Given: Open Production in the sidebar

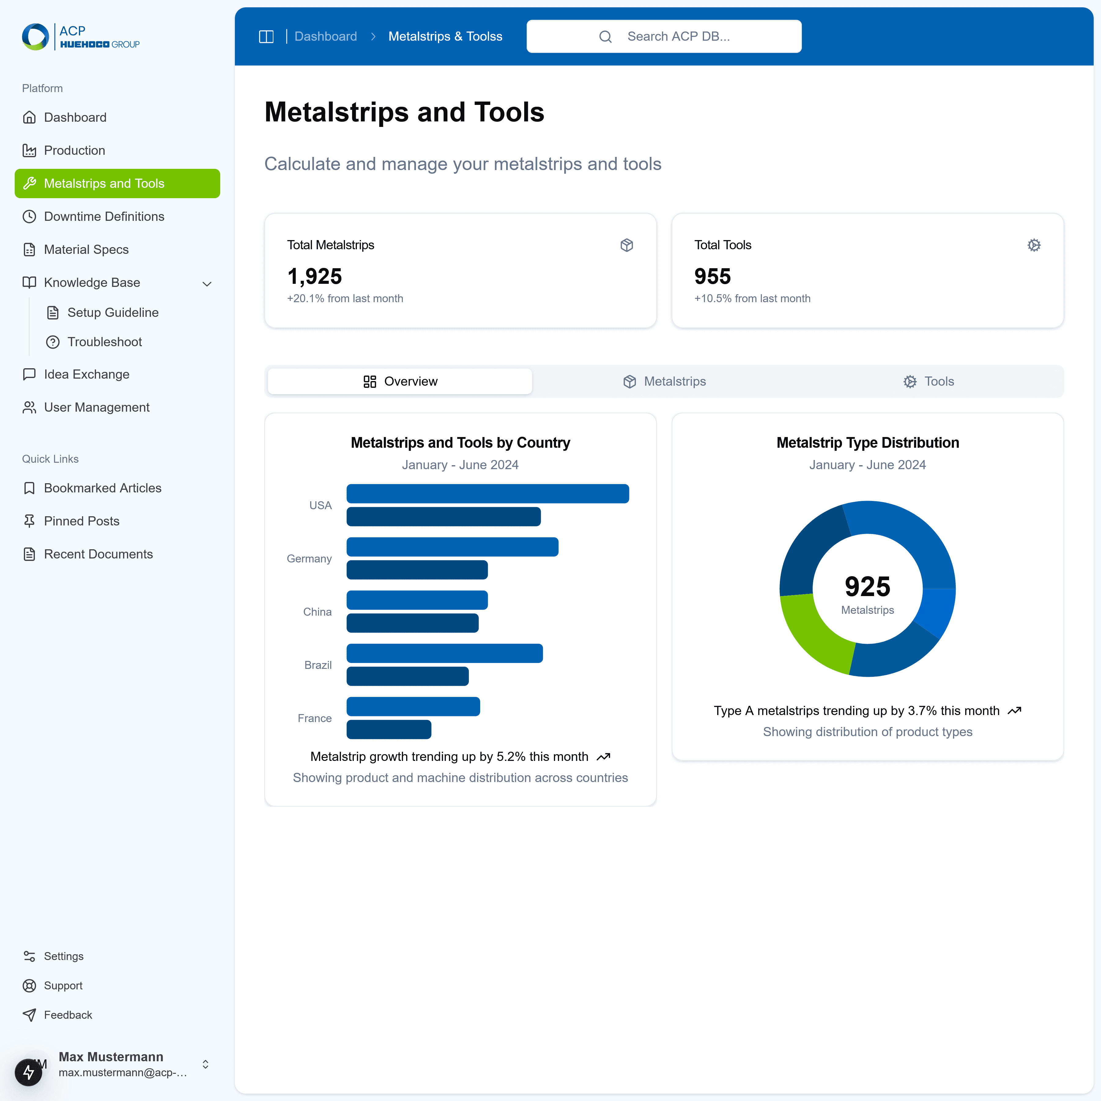Looking at the screenshot, I should point(74,150).
